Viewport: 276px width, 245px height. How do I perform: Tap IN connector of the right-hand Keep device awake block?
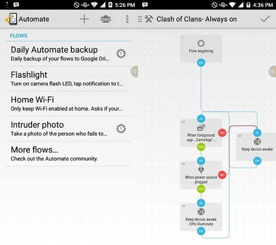(257, 133)
